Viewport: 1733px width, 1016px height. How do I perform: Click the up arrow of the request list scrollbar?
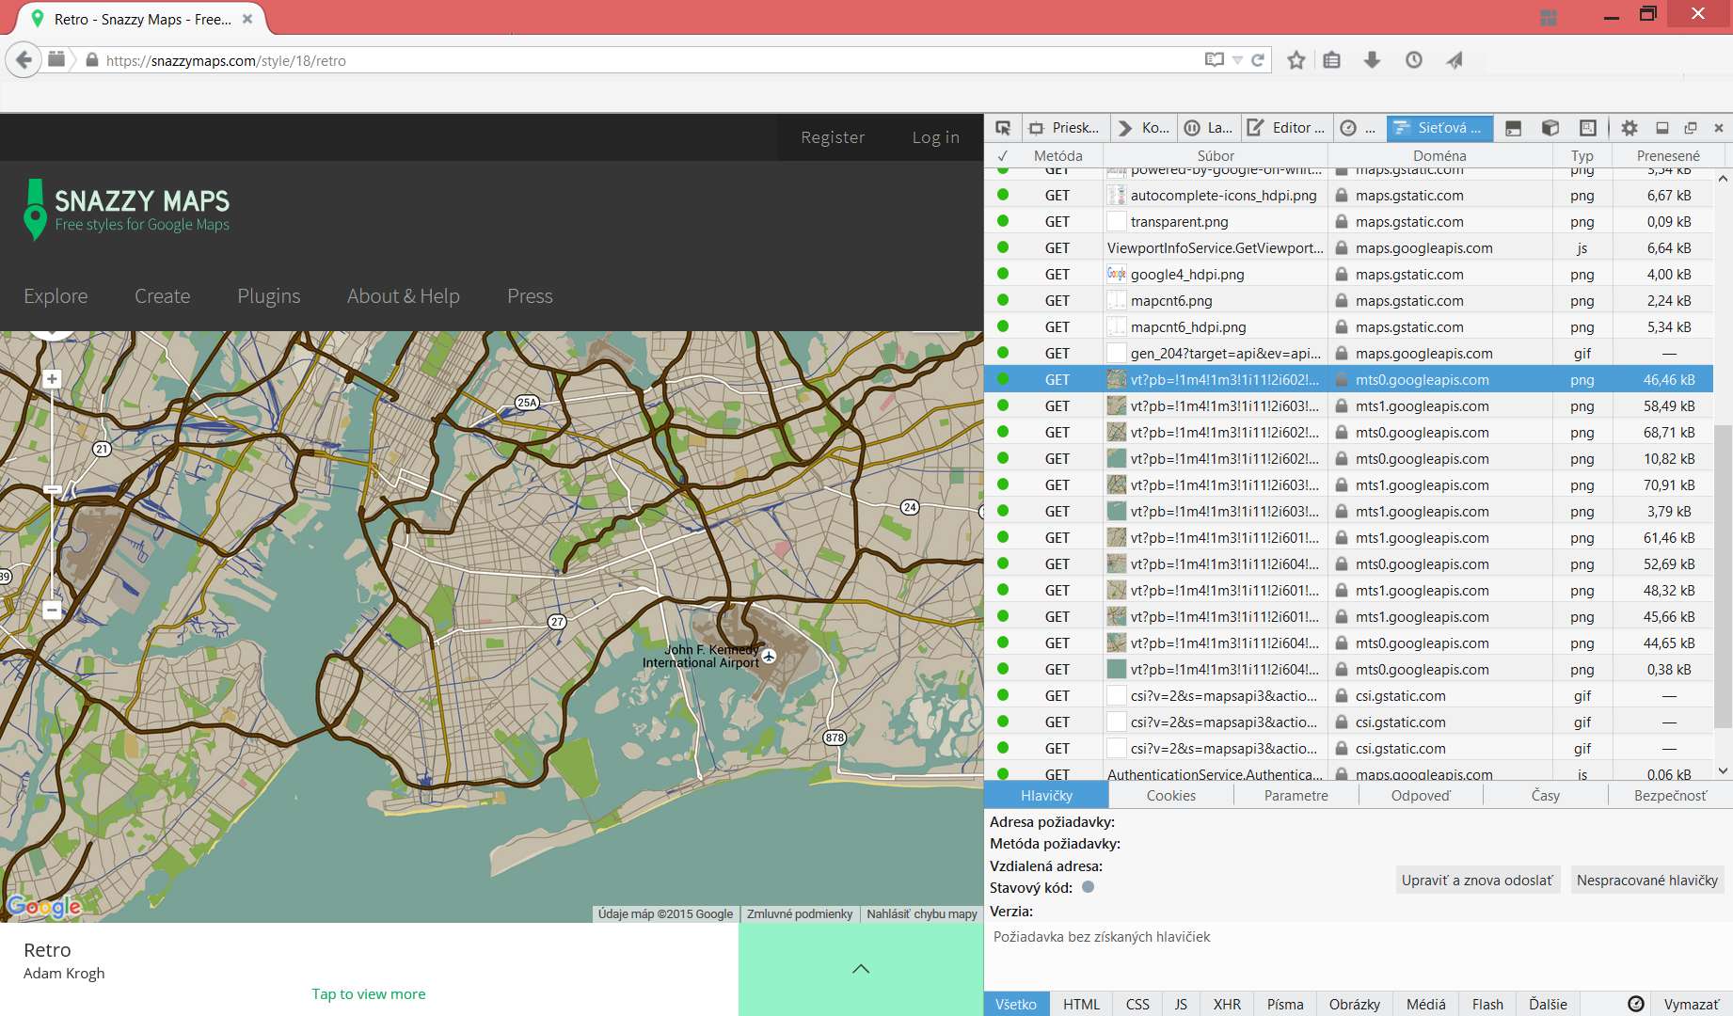(x=1723, y=178)
